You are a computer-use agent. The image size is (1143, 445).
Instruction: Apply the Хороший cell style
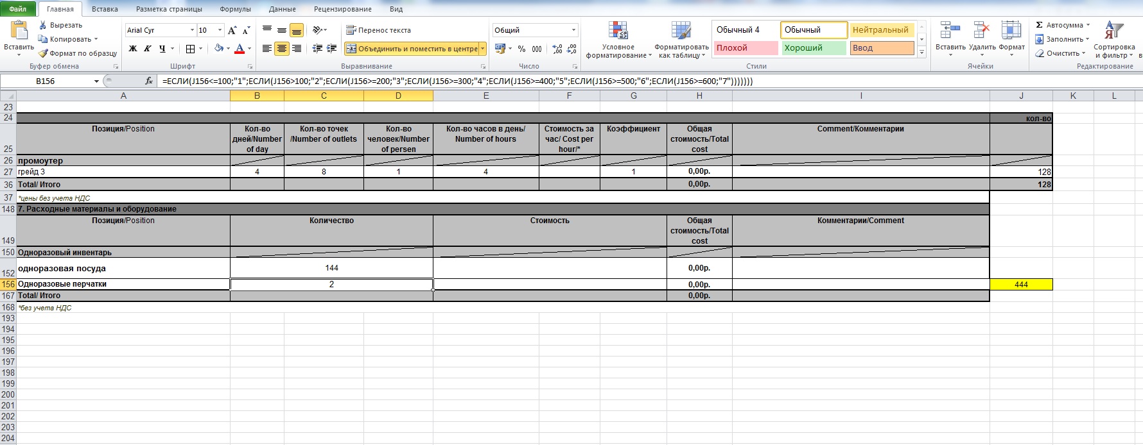[814, 48]
